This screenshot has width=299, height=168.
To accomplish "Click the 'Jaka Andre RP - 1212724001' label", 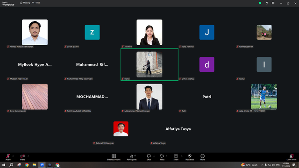I will point(250,111).
